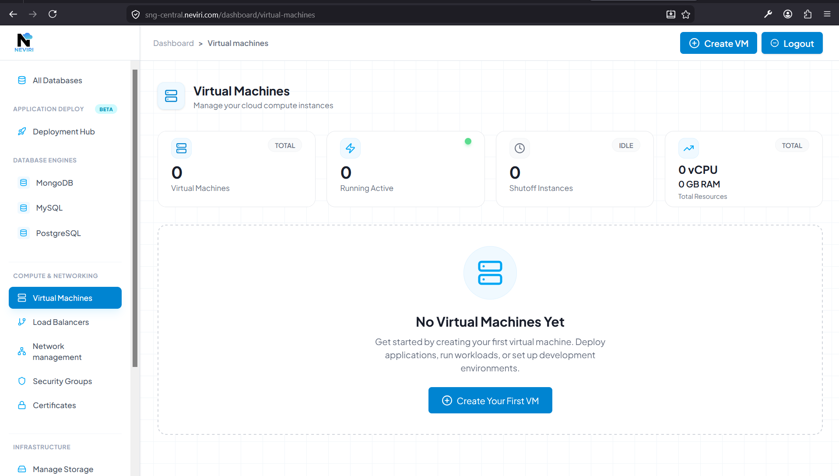Screen dimensions: 839x476
Task: Go back to previous page
Action: 13,14
